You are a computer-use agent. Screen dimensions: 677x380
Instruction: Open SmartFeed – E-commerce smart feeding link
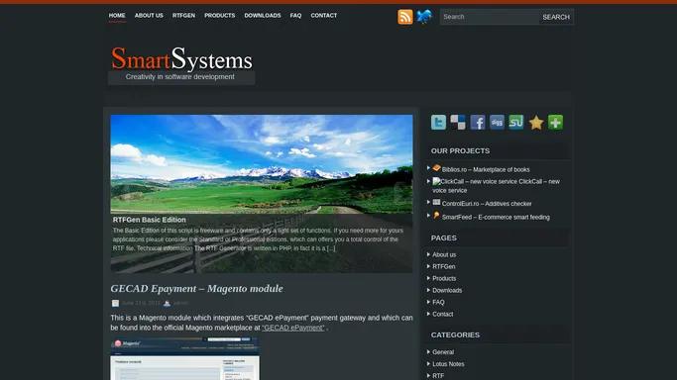(496, 217)
